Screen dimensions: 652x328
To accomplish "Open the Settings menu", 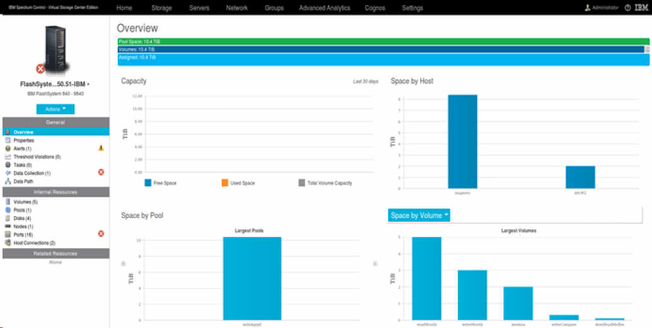I will pyautogui.click(x=413, y=8).
